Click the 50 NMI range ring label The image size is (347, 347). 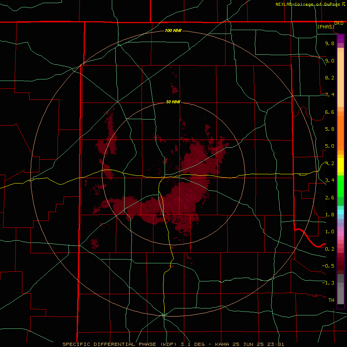point(173,102)
